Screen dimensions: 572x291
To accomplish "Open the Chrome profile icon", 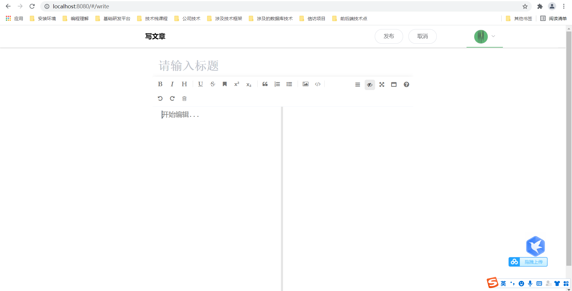I will [552, 6].
